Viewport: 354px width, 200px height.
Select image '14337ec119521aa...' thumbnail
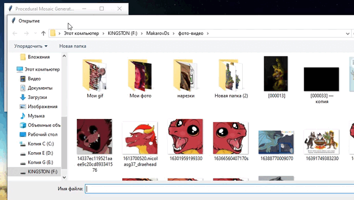click(x=94, y=136)
